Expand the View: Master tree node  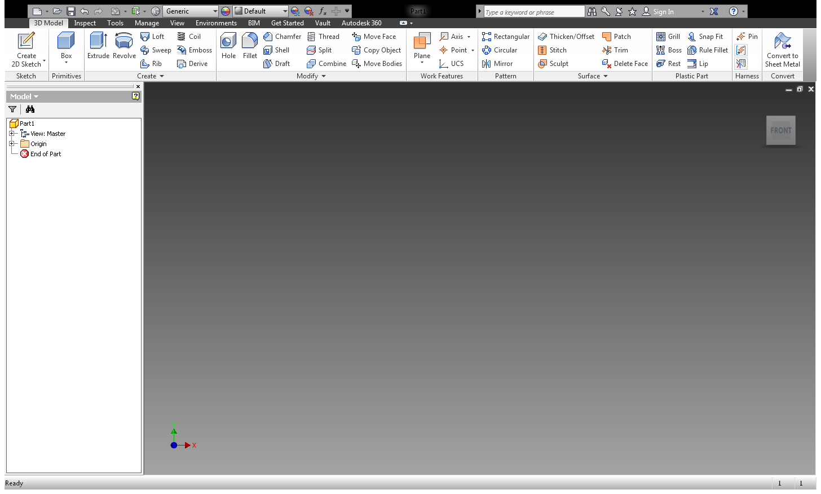tap(11, 134)
